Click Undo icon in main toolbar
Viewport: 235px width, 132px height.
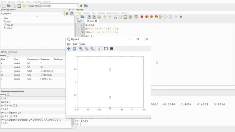tap(24, 6)
